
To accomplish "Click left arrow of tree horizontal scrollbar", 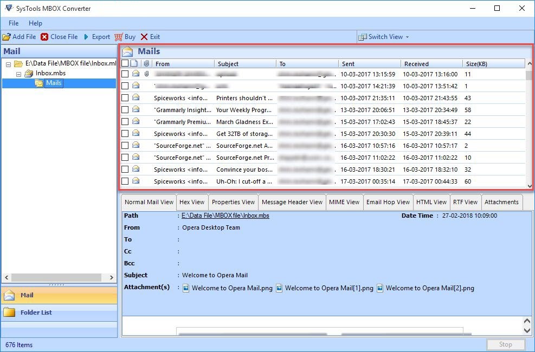I will (7, 277).
